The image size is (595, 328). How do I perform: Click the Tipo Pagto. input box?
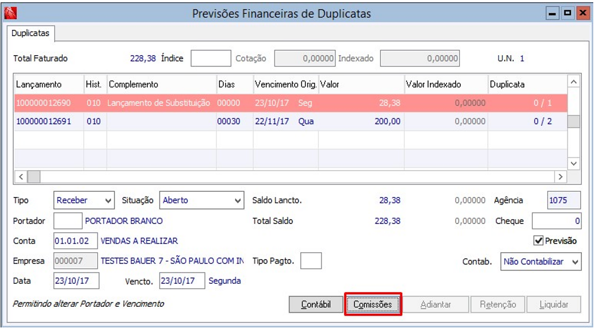311,261
